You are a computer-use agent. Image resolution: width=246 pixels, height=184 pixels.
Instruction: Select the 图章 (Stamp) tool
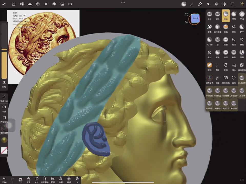tap(242, 54)
